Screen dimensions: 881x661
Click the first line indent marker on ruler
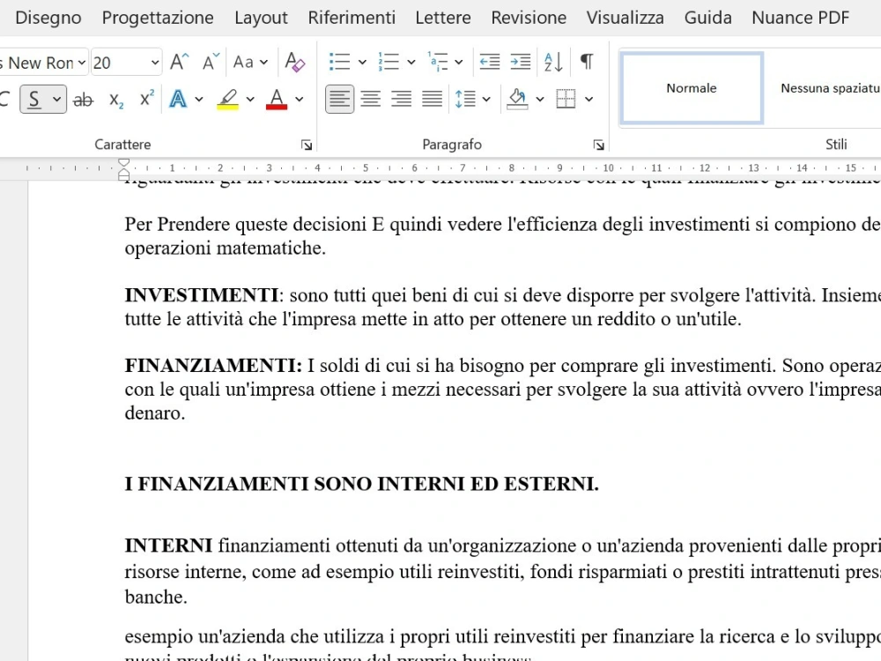click(123, 162)
